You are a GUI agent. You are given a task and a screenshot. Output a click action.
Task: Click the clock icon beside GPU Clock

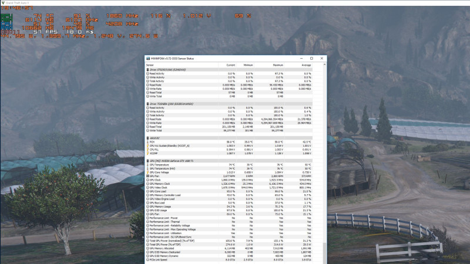(x=148, y=180)
